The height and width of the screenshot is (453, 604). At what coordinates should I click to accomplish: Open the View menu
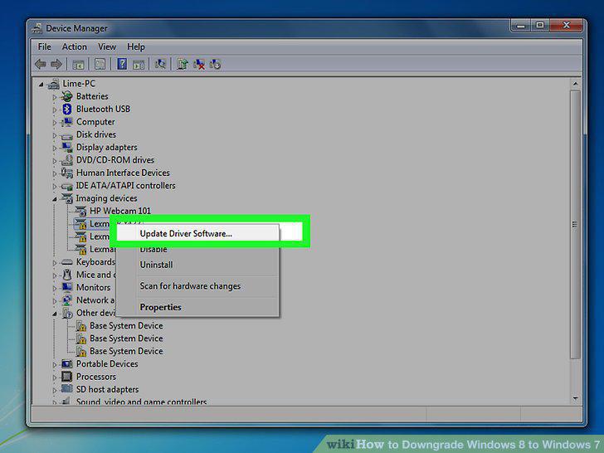(x=107, y=46)
